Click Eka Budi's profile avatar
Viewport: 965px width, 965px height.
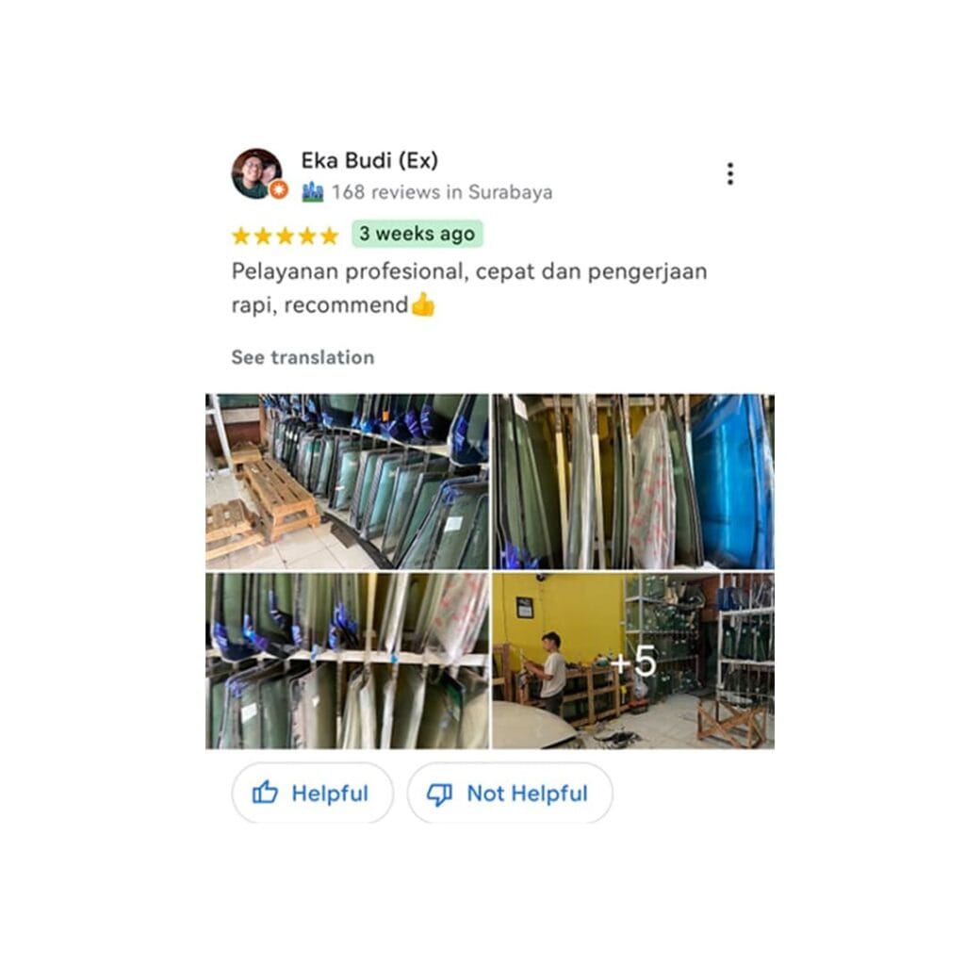[257, 173]
